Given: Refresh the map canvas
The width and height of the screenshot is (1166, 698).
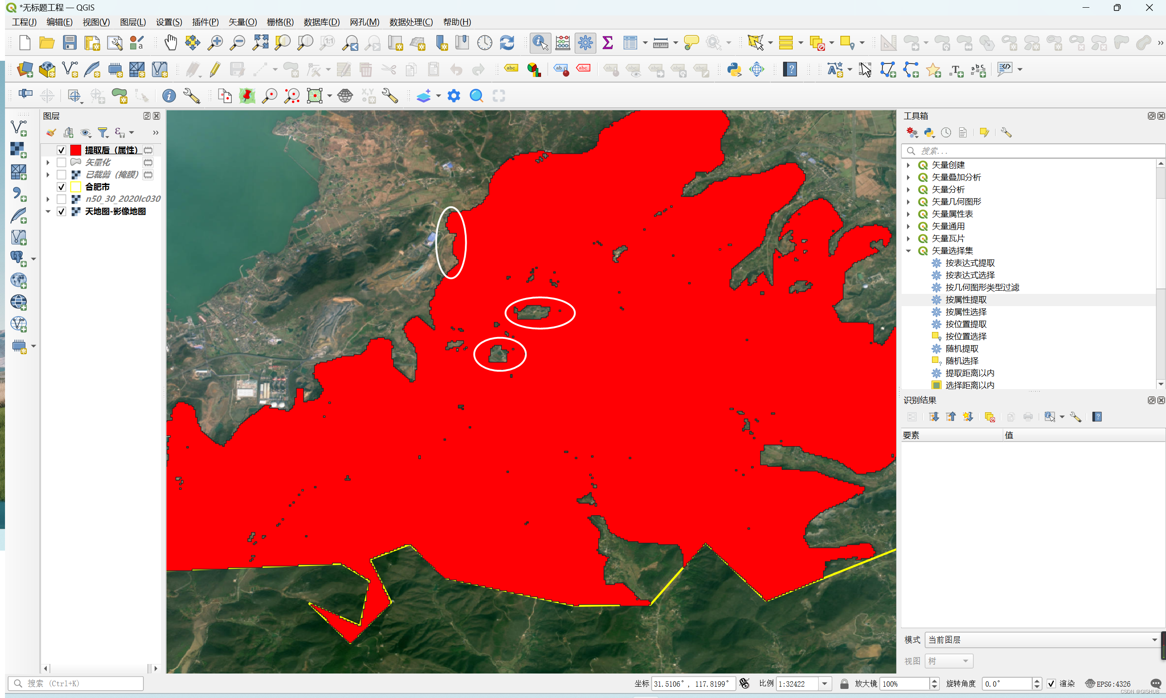Looking at the screenshot, I should [507, 43].
